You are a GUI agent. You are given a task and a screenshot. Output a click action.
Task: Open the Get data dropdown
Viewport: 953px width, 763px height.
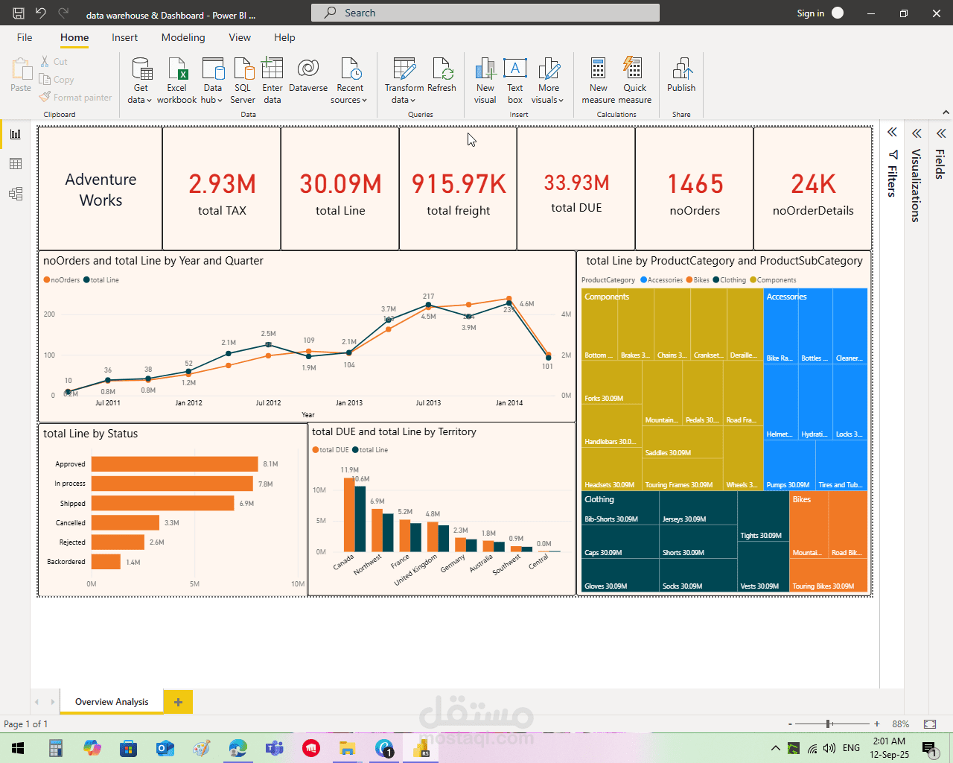(140, 80)
